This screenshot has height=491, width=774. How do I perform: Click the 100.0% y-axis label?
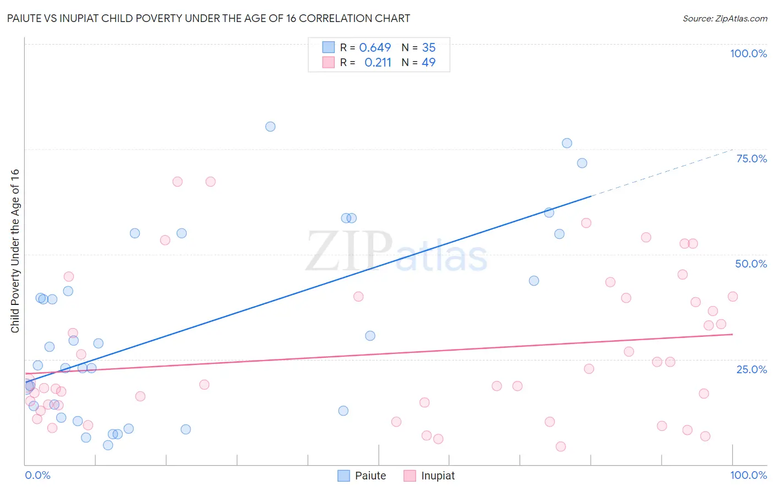[x=748, y=53]
